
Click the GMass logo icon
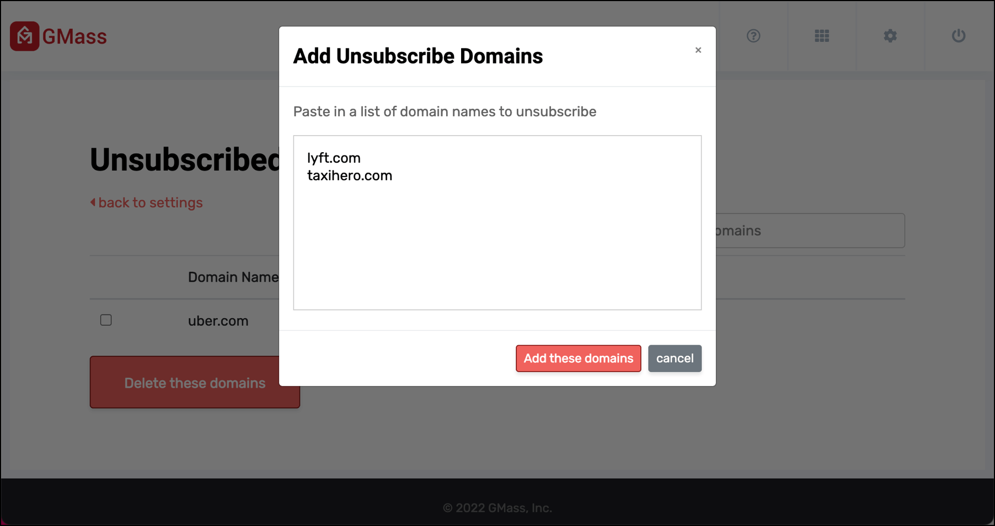click(x=24, y=36)
